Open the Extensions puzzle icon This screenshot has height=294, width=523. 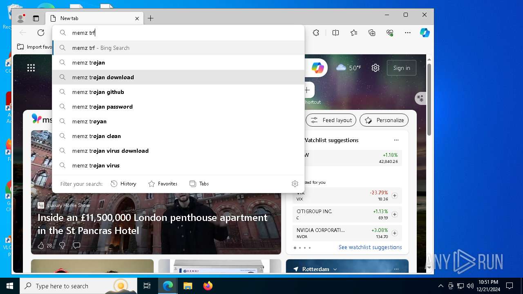[x=316, y=33]
